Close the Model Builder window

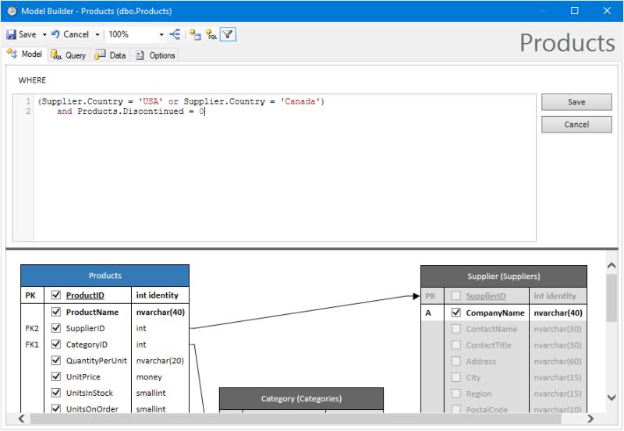[x=607, y=11]
